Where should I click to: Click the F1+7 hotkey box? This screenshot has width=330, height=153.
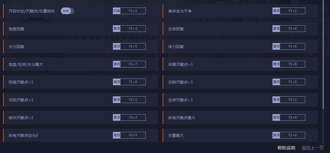(133, 64)
